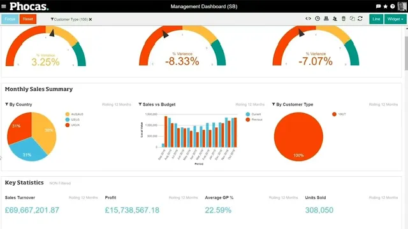The image size is (408, 229).
Task: Click the embed code icon in toolbar
Action: 308,18
